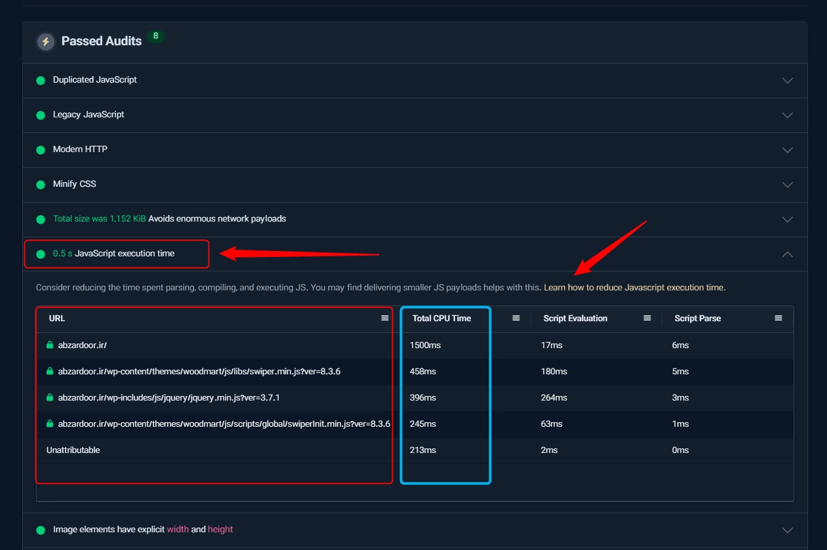Viewport: 827px width, 550px height.
Task: Click the 458ms CPU time cell
Action: click(423, 371)
